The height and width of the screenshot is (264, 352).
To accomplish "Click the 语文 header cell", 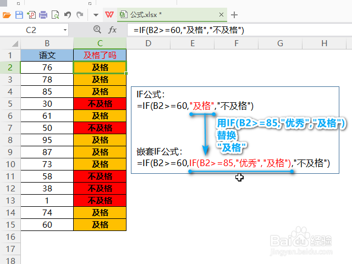I will pyautogui.click(x=47, y=55).
